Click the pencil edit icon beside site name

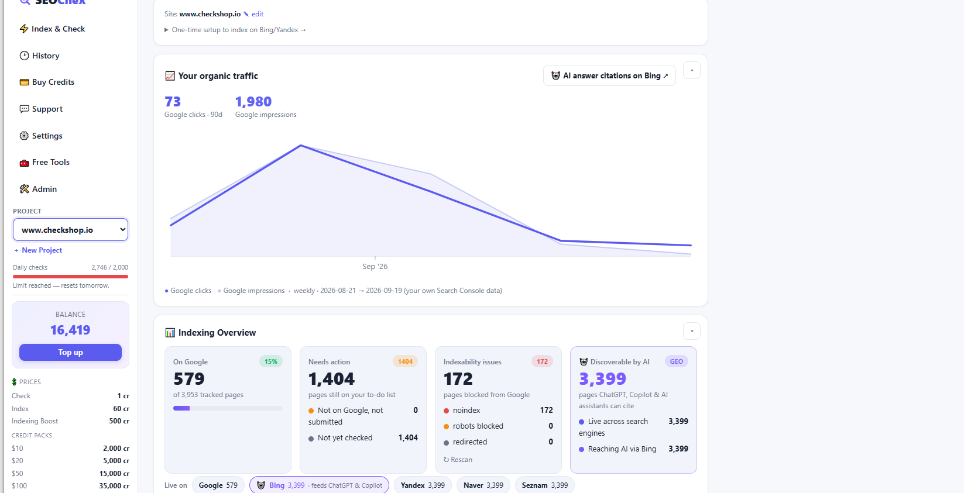pyautogui.click(x=246, y=13)
